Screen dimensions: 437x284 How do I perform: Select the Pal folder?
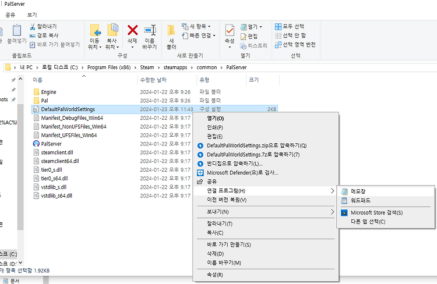pos(45,101)
